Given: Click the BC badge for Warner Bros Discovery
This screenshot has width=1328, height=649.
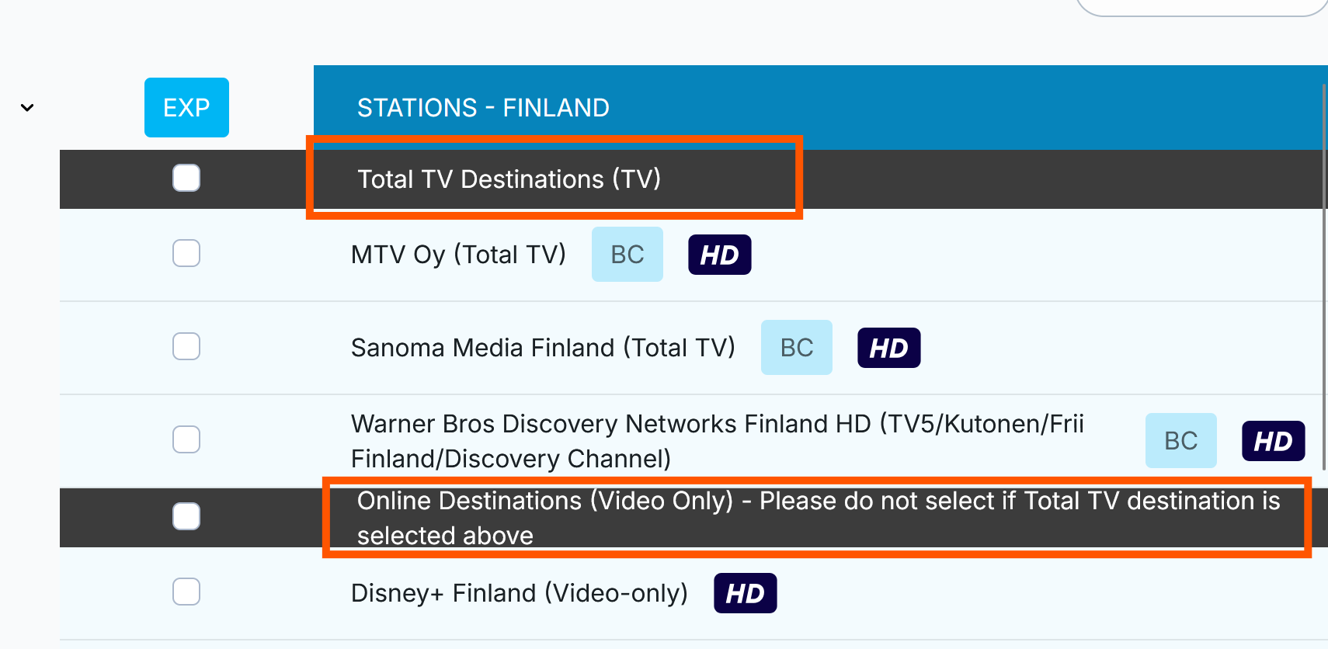Looking at the screenshot, I should click(x=1180, y=441).
